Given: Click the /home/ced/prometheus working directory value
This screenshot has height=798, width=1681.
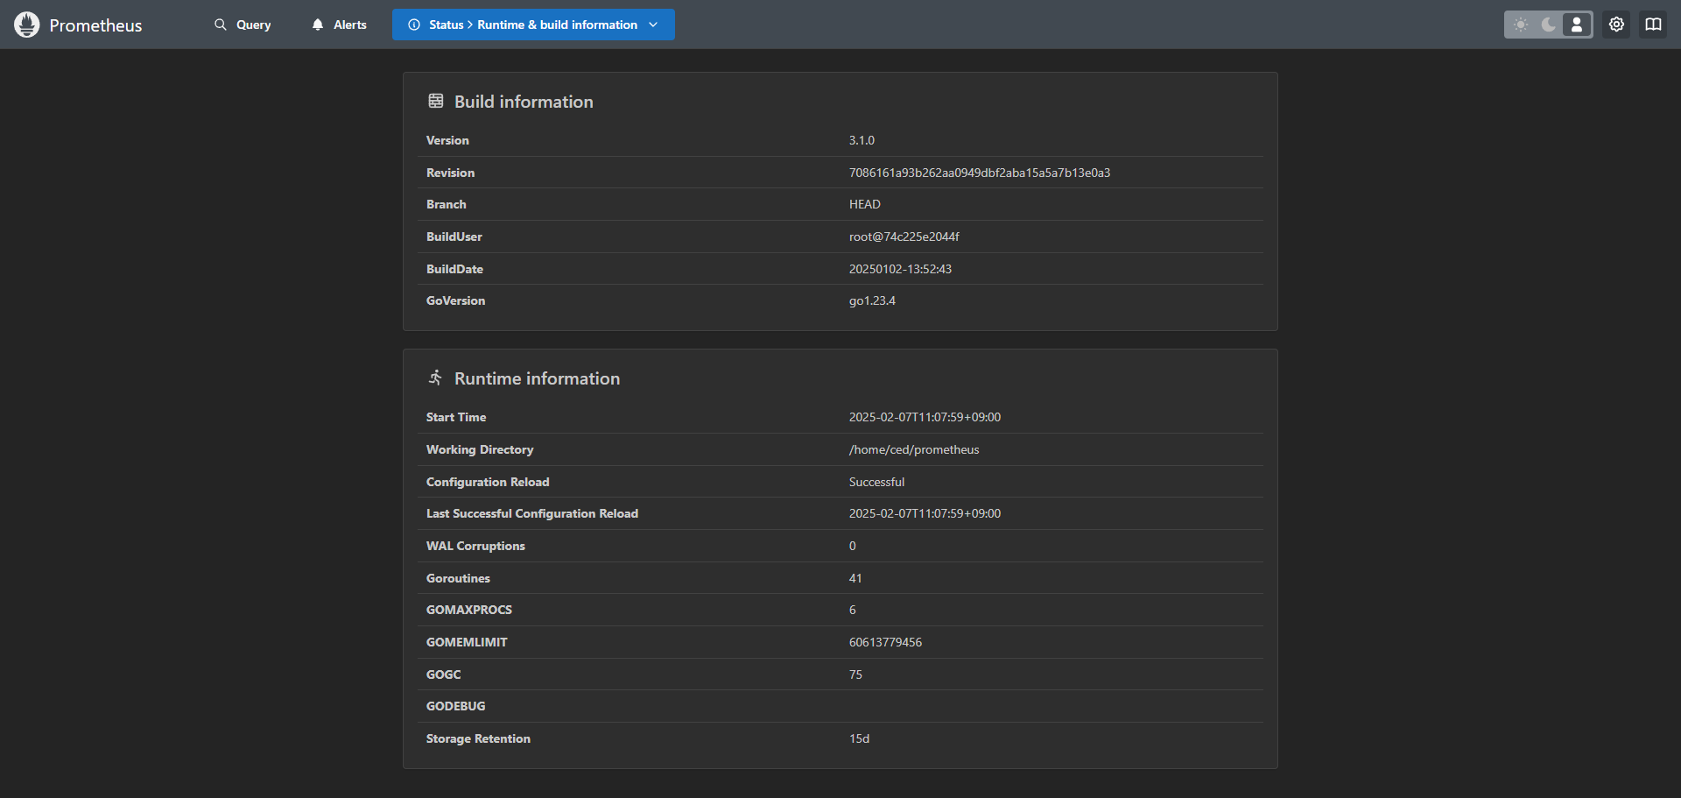Looking at the screenshot, I should coord(913,449).
